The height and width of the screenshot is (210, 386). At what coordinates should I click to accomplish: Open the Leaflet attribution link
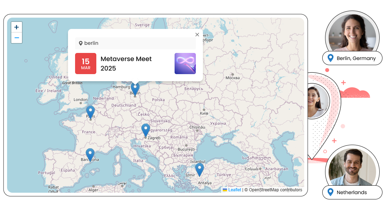[234, 190]
